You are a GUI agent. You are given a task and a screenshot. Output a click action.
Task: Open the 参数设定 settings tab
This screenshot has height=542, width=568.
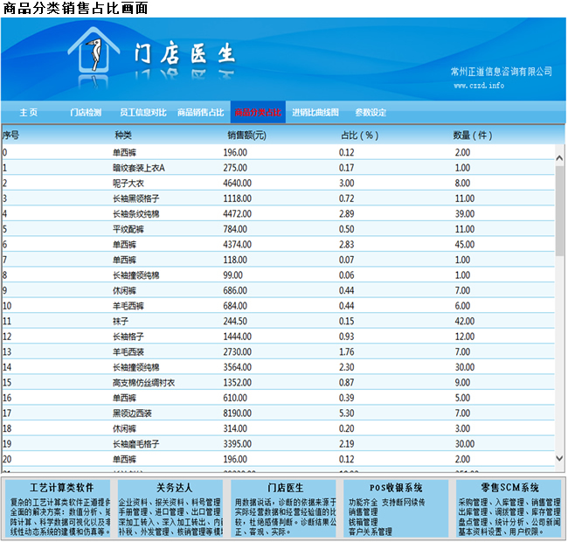(x=371, y=113)
